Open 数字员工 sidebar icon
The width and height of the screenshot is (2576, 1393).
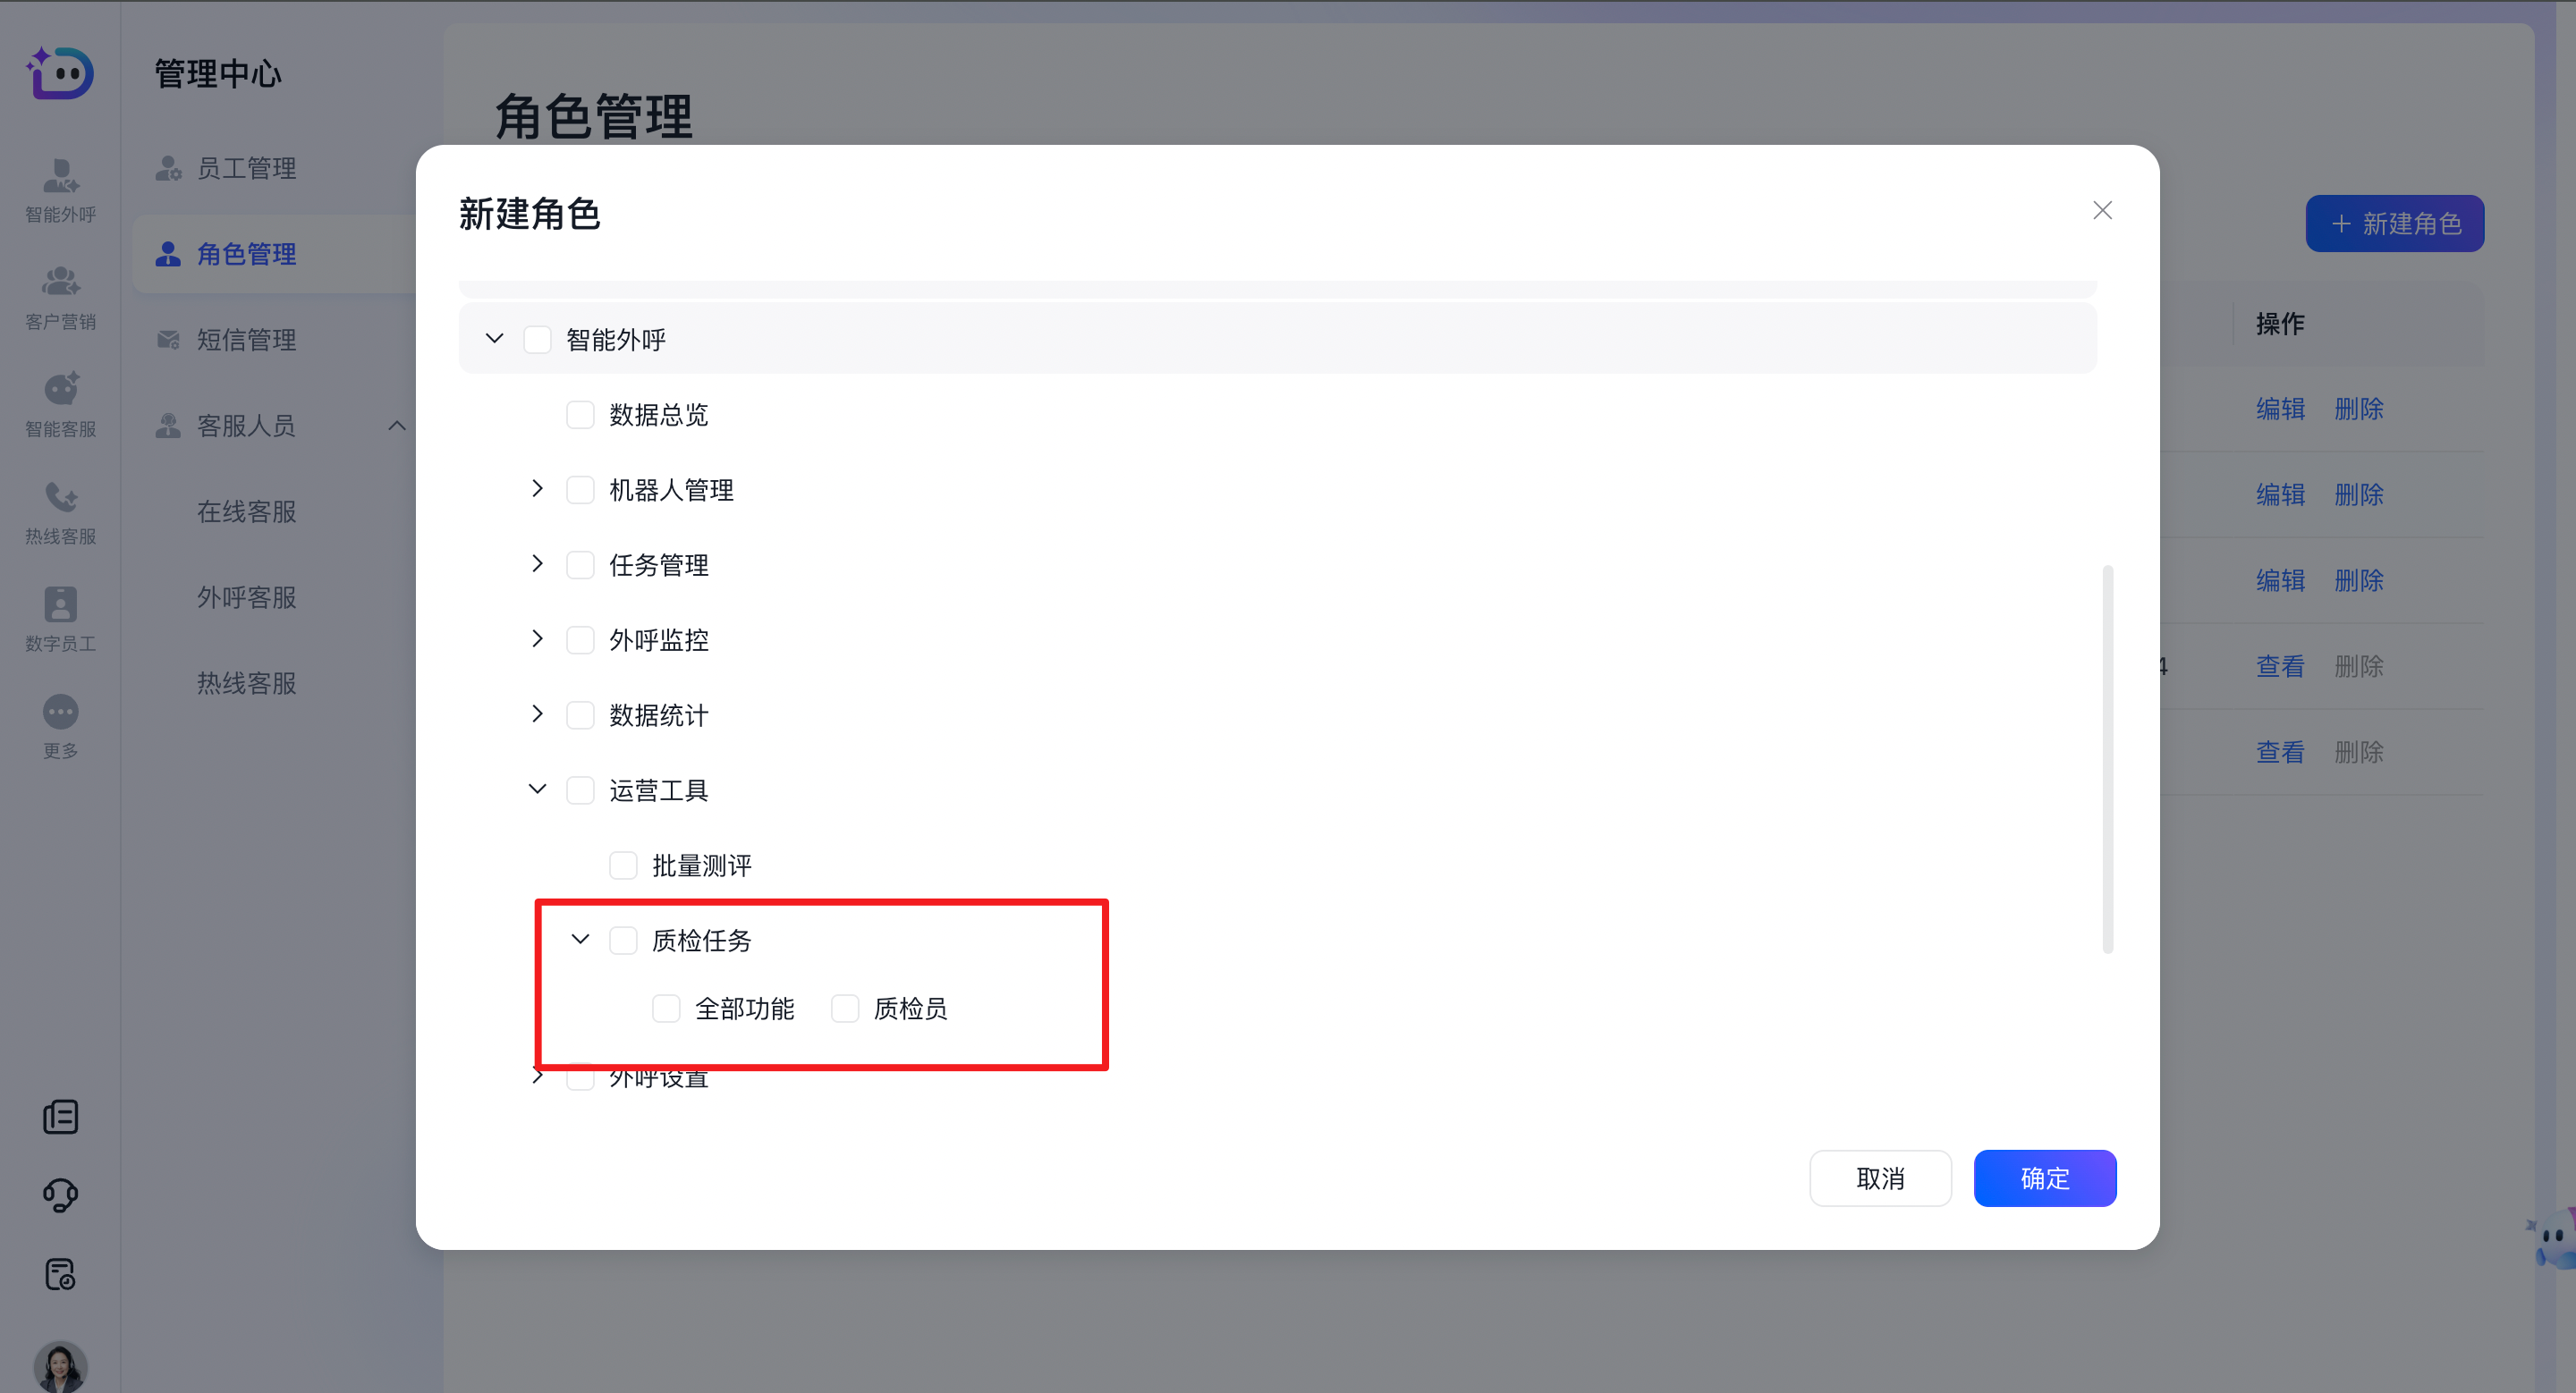click(x=60, y=619)
